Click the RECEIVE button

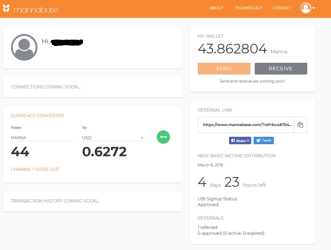click(x=281, y=69)
